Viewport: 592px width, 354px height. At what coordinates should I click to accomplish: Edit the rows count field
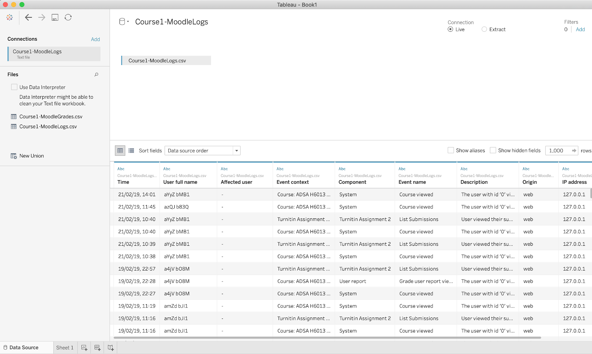(558, 150)
